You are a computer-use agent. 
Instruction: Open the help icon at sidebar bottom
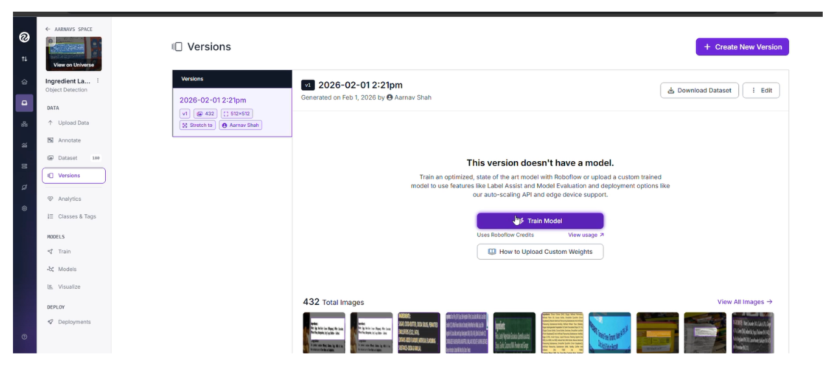[x=24, y=337]
